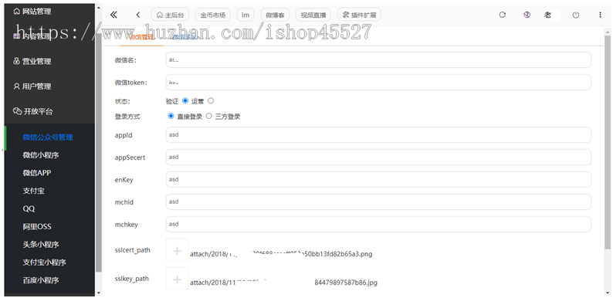613x298 pixels.
Task: Open the vertical three-dots more menu
Action: tap(600, 15)
